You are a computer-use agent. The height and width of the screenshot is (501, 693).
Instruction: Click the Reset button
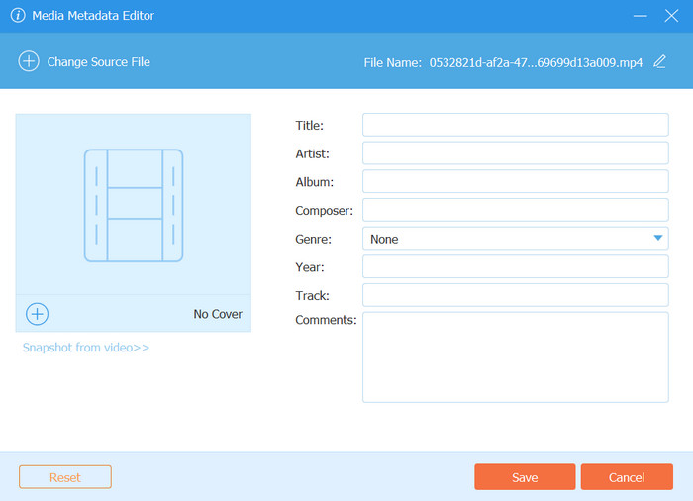click(65, 477)
